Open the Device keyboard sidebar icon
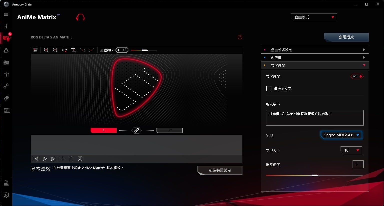The width and height of the screenshot is (384, 206). click(x=6, y=38)
